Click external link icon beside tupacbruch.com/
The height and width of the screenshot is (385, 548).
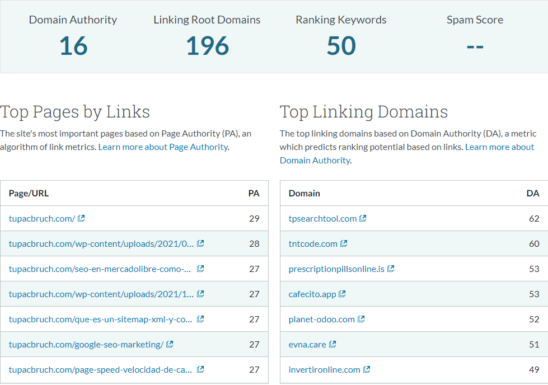[81, 218]
